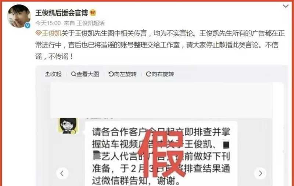The height and width of the screenshot is (186, 294).
Task: Click the blue verified V badge
Action: pos(28,25)
